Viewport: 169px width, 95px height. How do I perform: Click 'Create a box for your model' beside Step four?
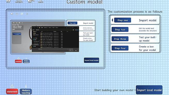pyautogui.click(x=147, y=48)
